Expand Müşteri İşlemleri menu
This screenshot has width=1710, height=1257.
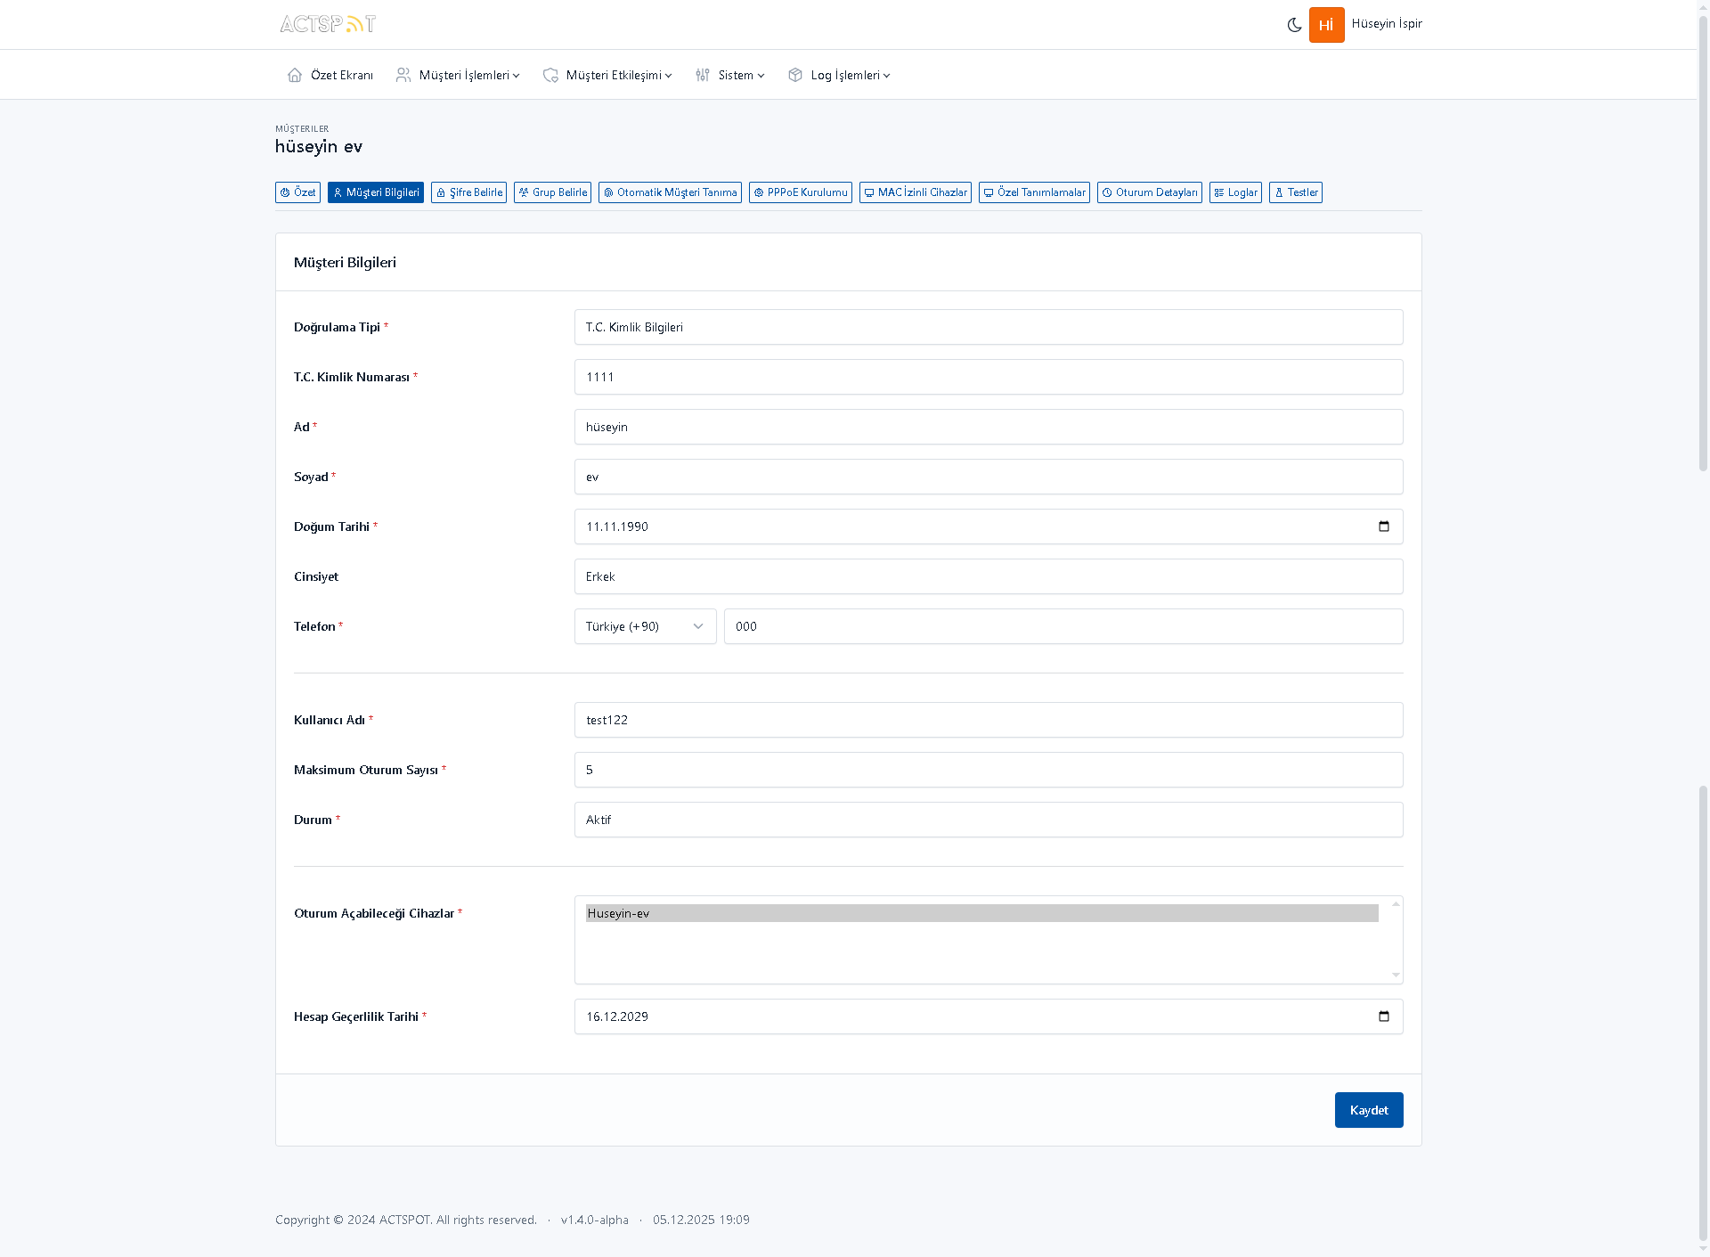click(458, 75)
